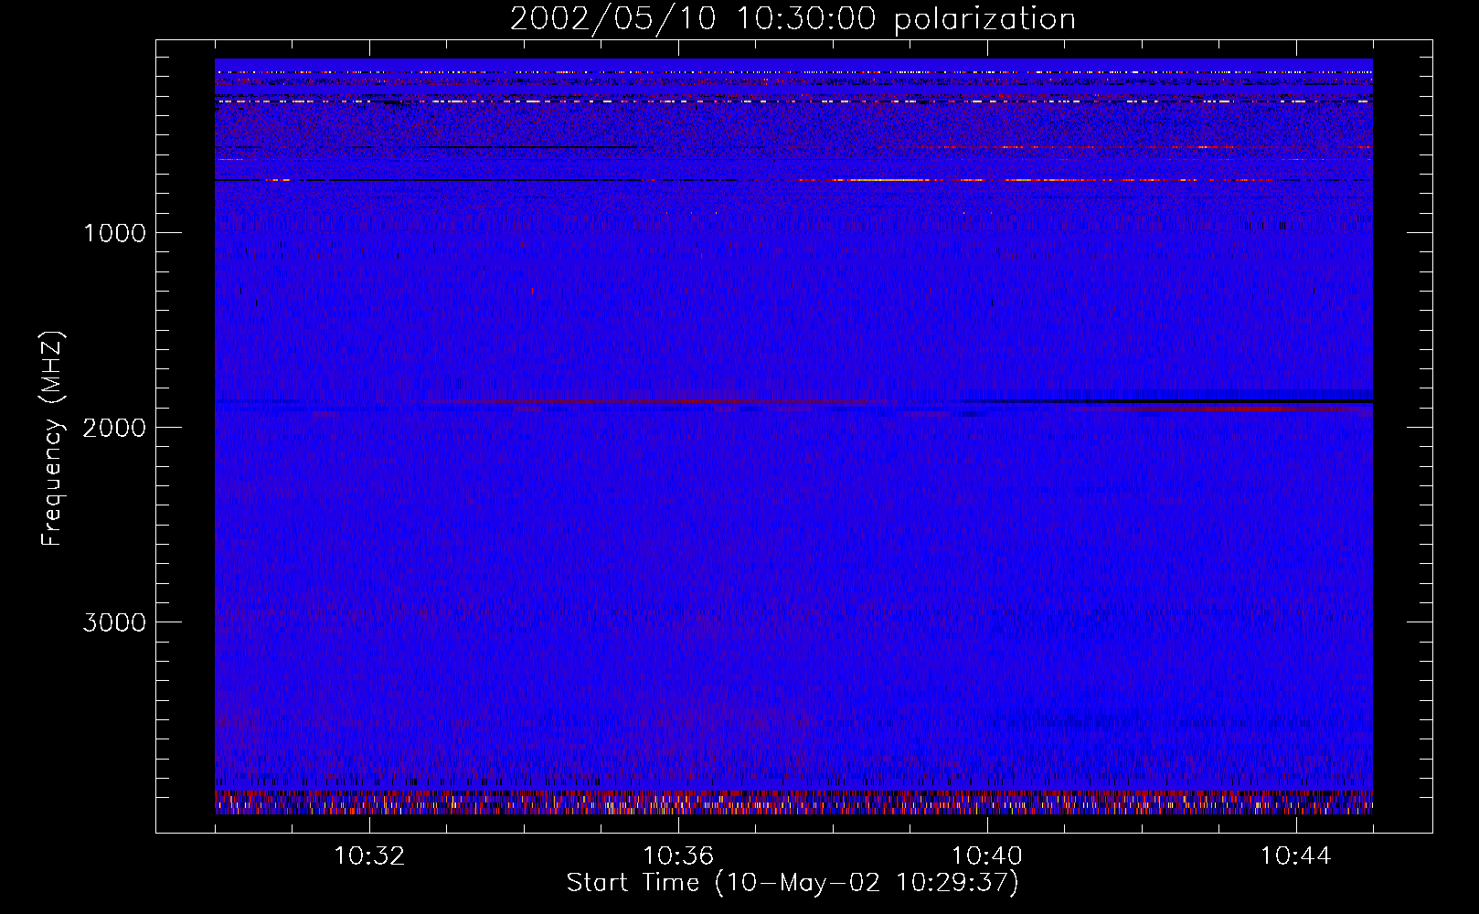Click the frequency tick label 2000
The height and width of the screenshot is (914, 1479).
click(114, 428)
